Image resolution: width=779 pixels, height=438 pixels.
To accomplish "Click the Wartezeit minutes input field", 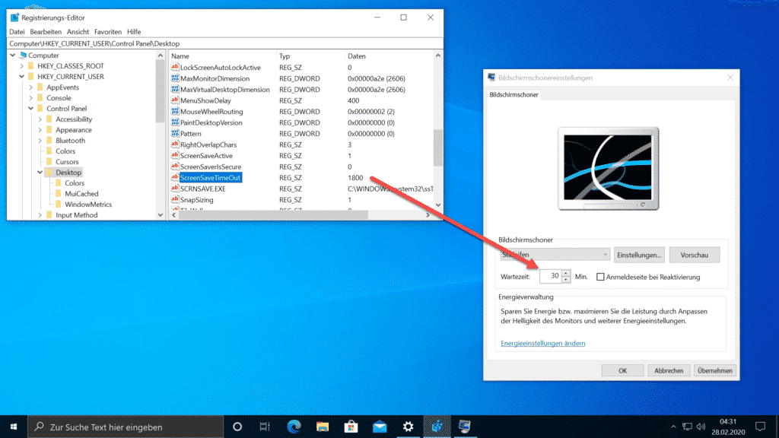I will 551,276.
